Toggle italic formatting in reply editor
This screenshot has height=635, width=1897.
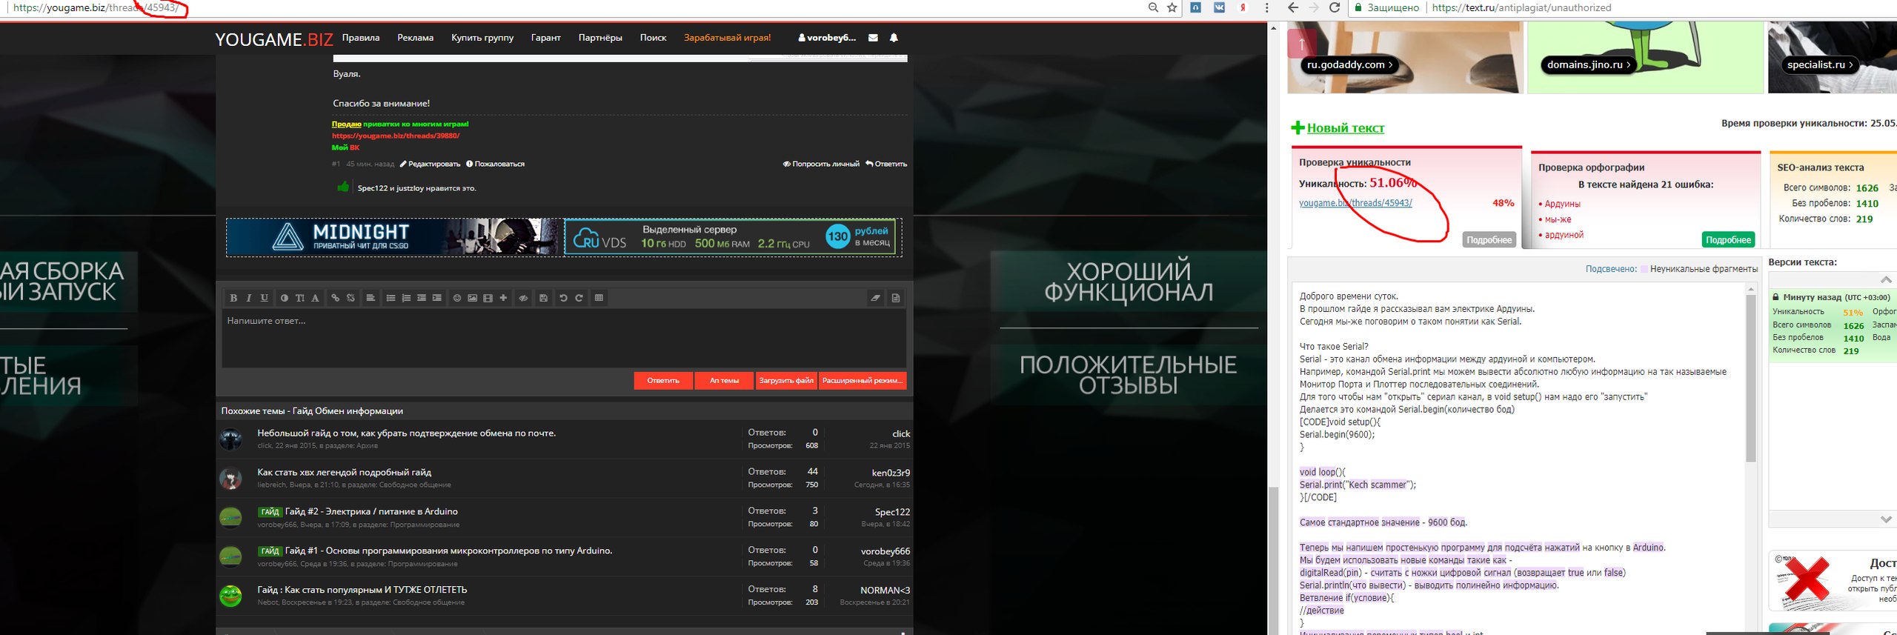click(x=249, y=298)
